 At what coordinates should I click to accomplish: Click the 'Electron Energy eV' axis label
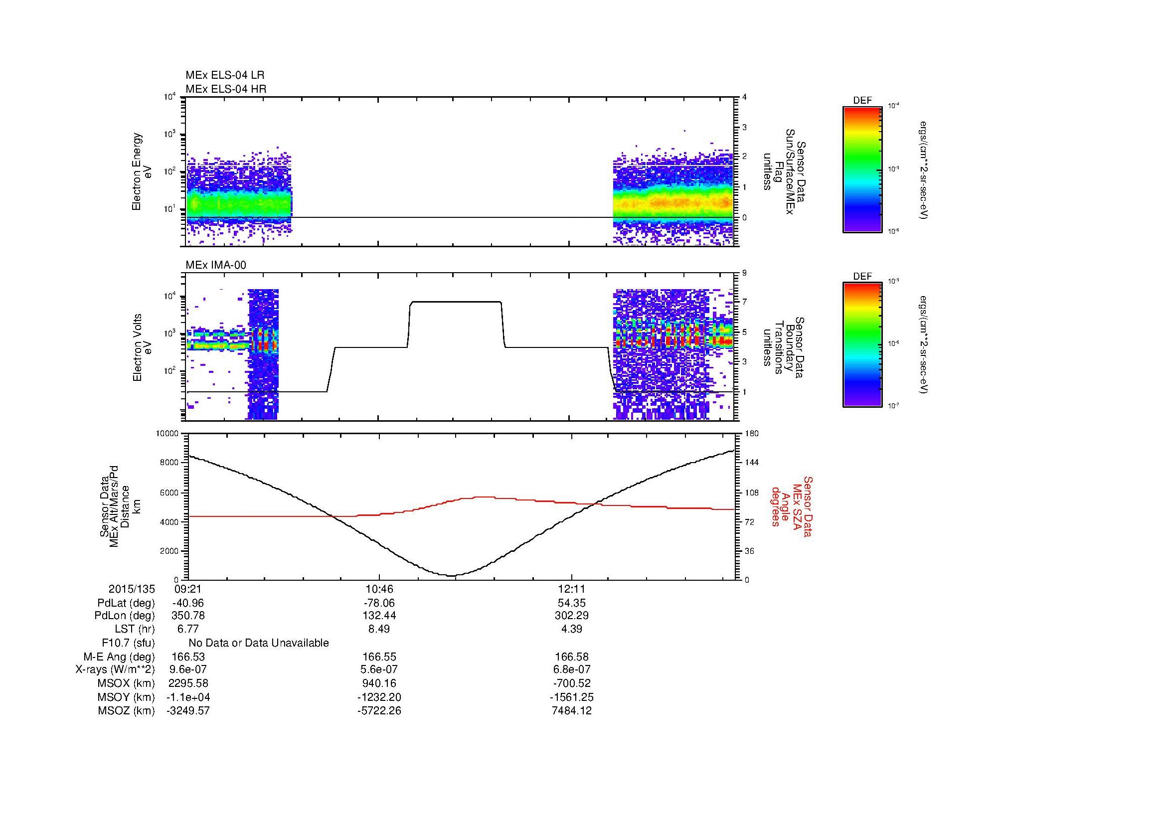point(142,171)
